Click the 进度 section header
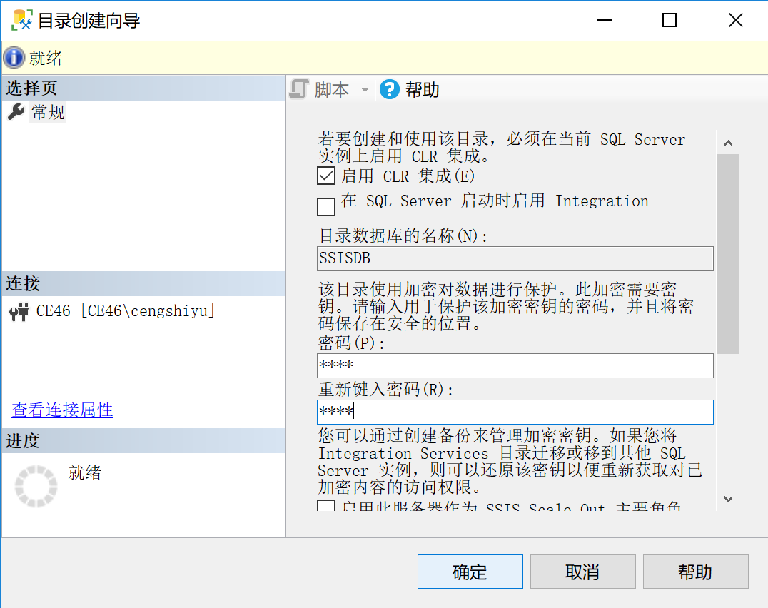 tap(143, 440)
